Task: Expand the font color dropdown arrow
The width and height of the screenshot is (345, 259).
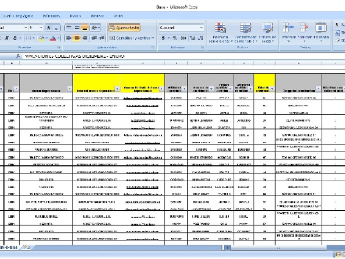Action: 58,38
